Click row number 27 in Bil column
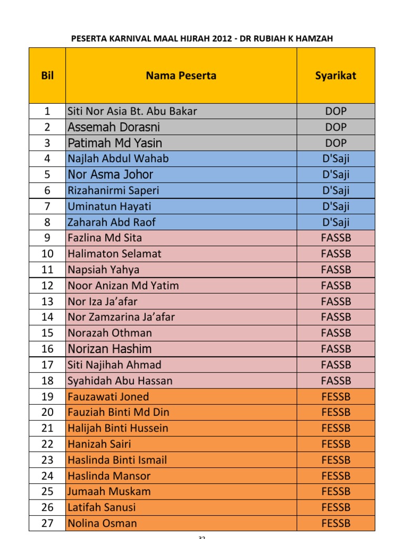 (47, 523)
